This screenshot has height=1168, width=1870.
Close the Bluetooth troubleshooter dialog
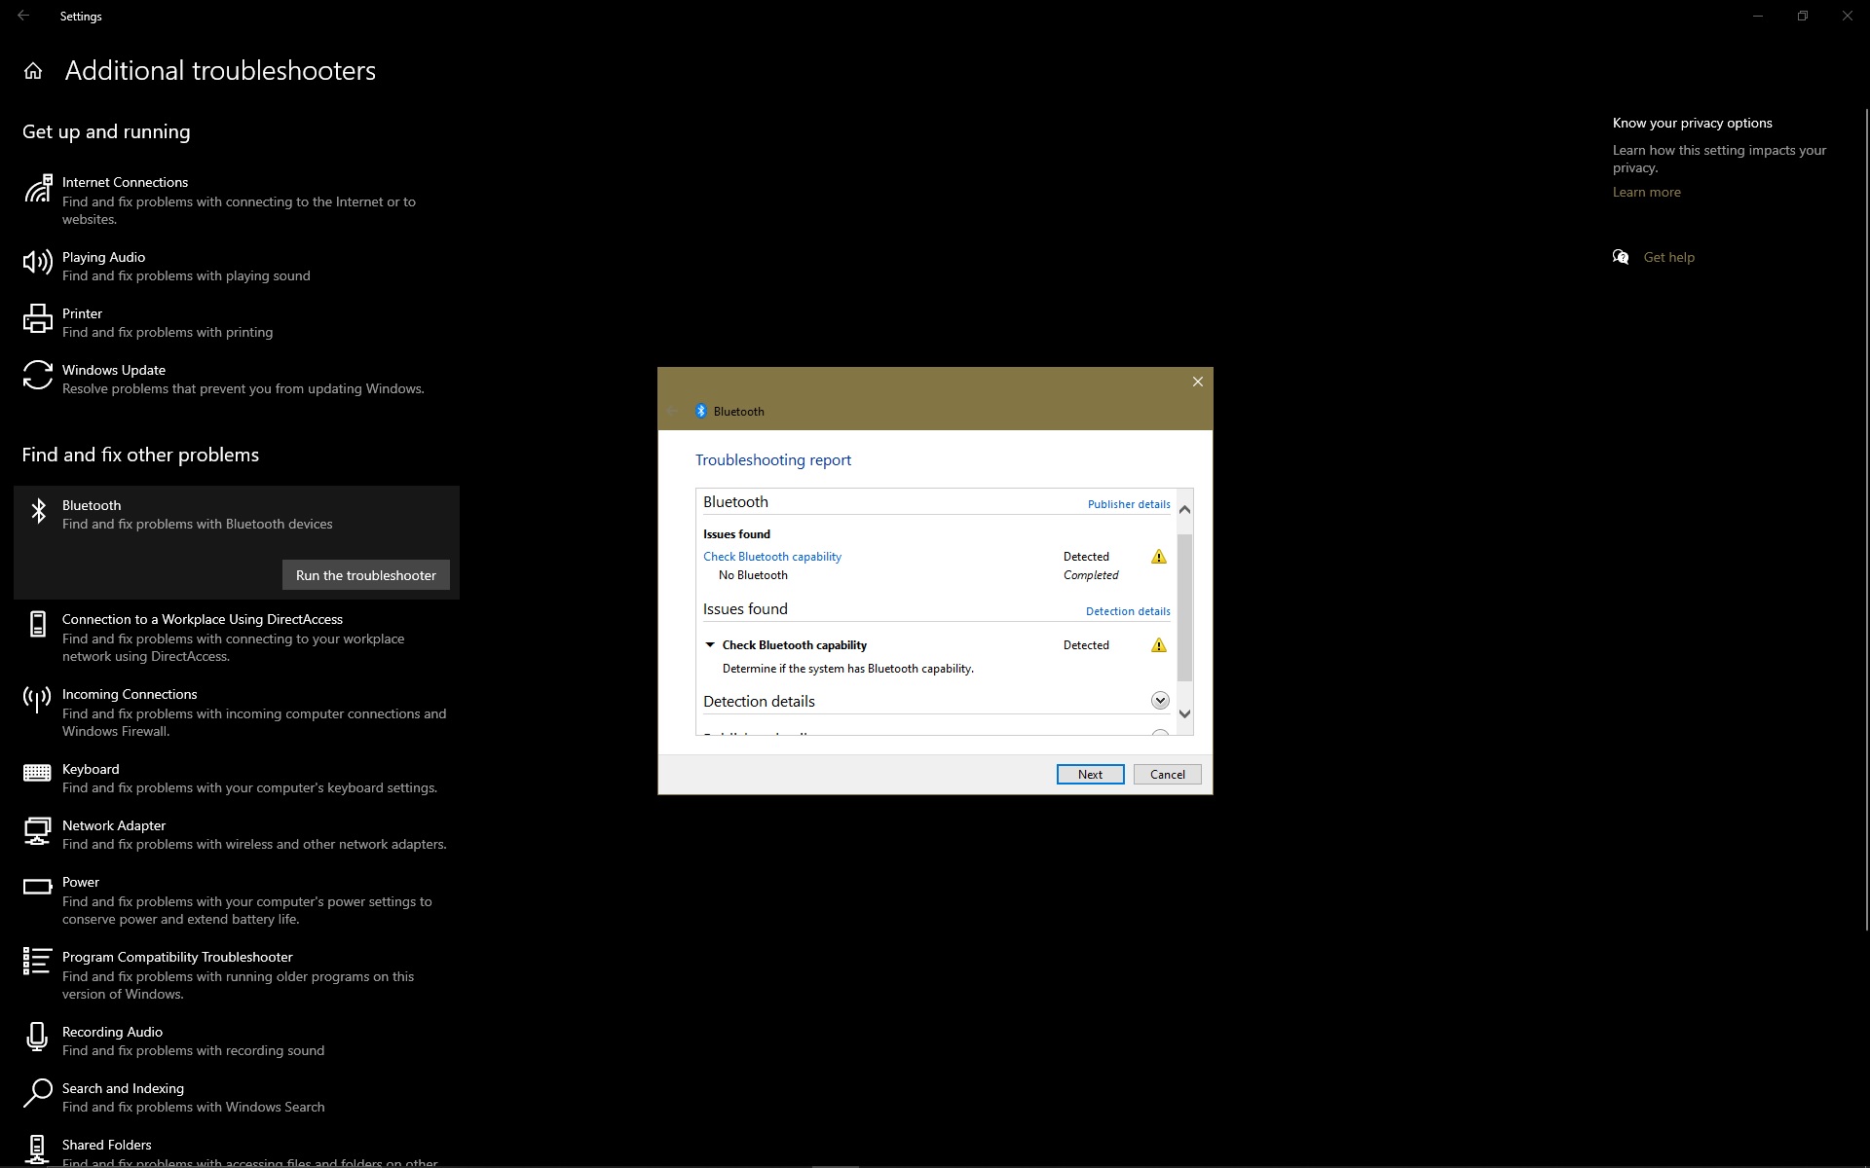[1198, 382]
